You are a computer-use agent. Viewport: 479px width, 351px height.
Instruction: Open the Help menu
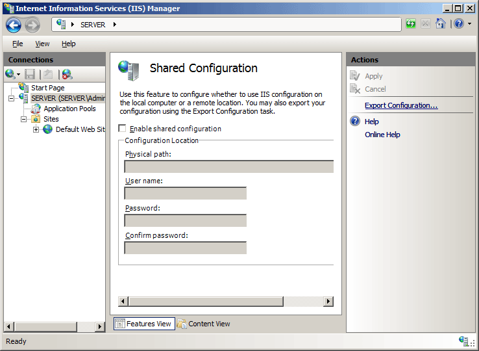tap(68, 44)
